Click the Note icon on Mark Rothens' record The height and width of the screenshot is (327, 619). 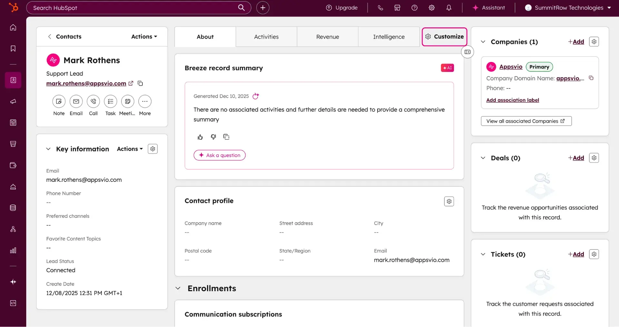(x=59, y=101)
